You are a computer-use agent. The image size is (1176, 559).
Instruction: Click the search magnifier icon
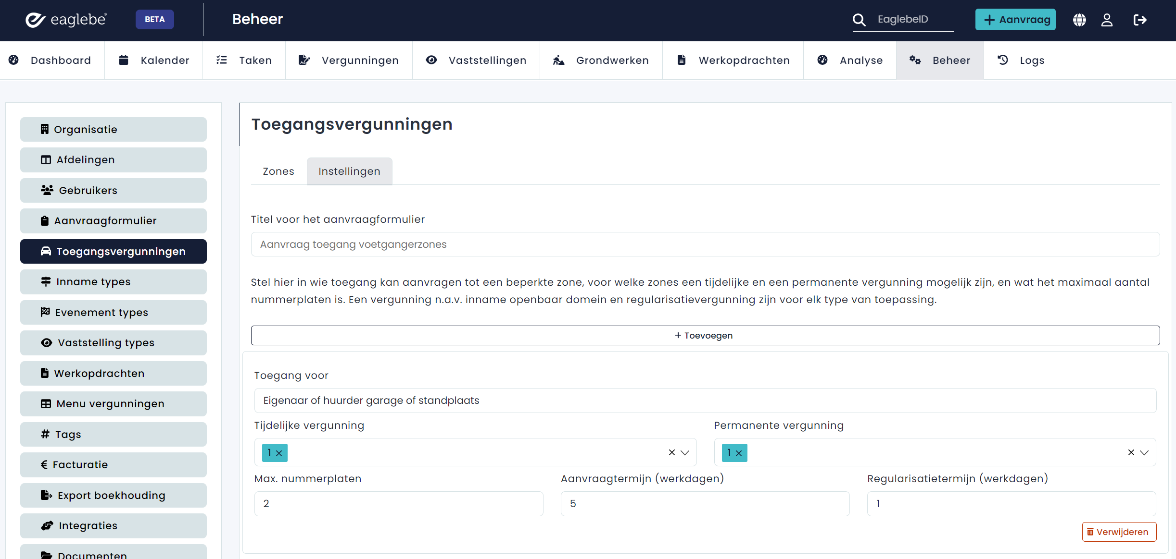[x=859, y=20]
